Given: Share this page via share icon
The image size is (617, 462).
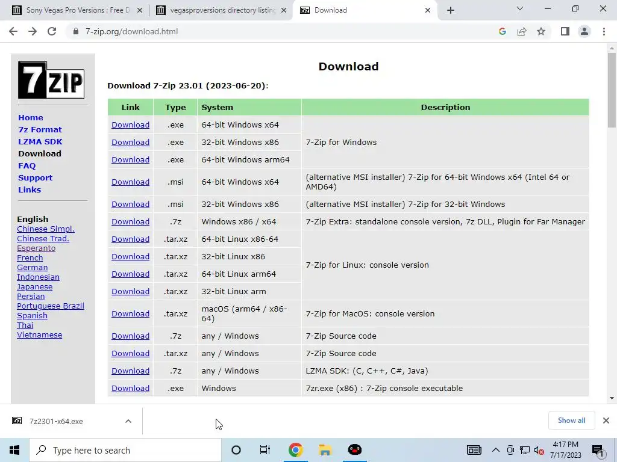Looking at the screenshot, I should (522, 31).
